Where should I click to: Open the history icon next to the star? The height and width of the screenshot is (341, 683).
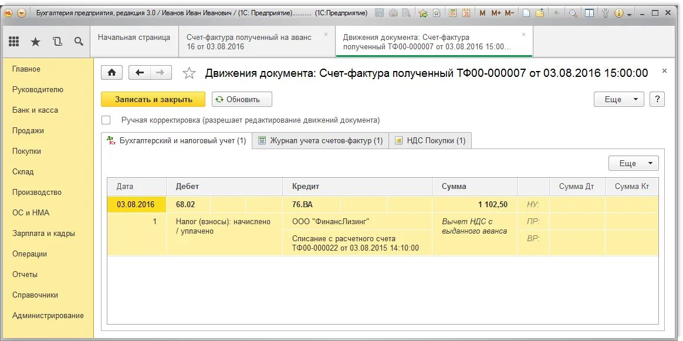[x=57, y=41]
